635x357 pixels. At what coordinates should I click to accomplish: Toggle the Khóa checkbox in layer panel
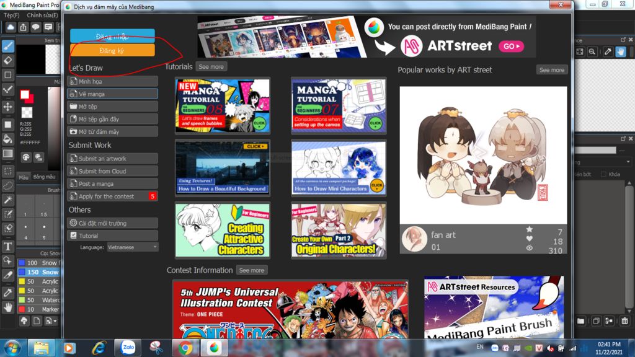tap(603, 174)
